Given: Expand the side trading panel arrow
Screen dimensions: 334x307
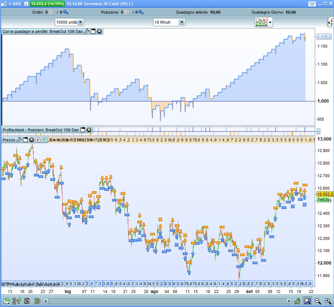Looking at the screenshot, I should (331, 22).
